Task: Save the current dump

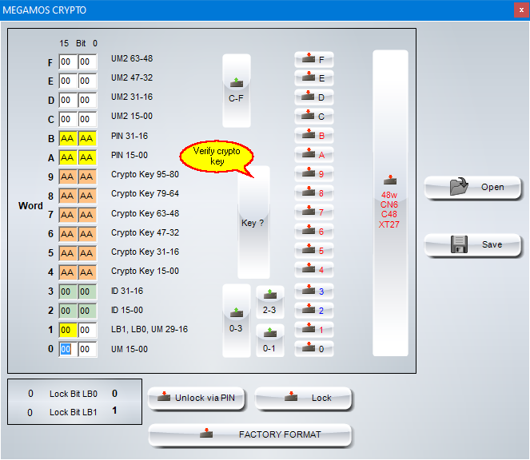Action: tap(473, 245)
